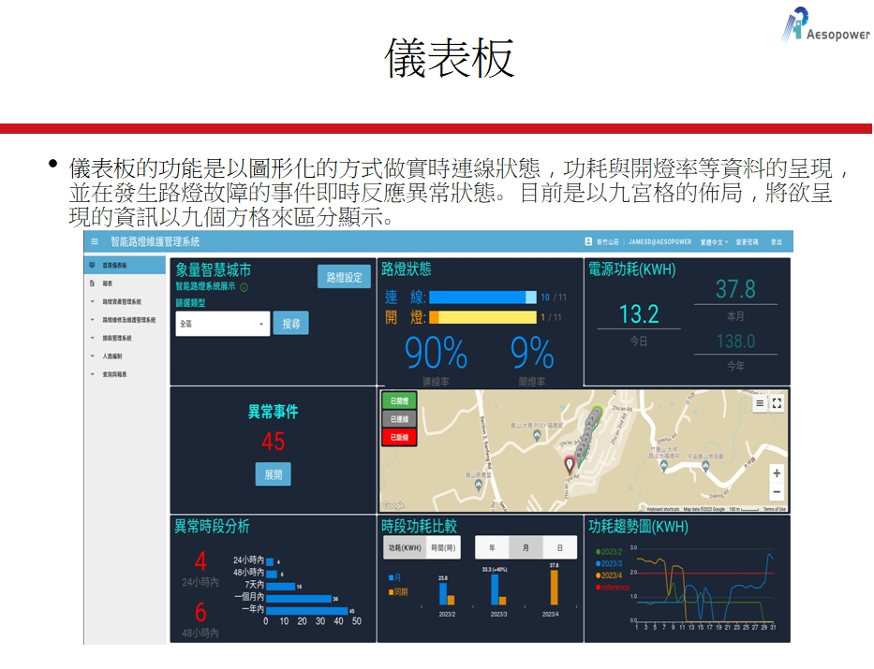Click the 45 abnormal event count
Screen dimensions: 874x669
click(274, 442)
